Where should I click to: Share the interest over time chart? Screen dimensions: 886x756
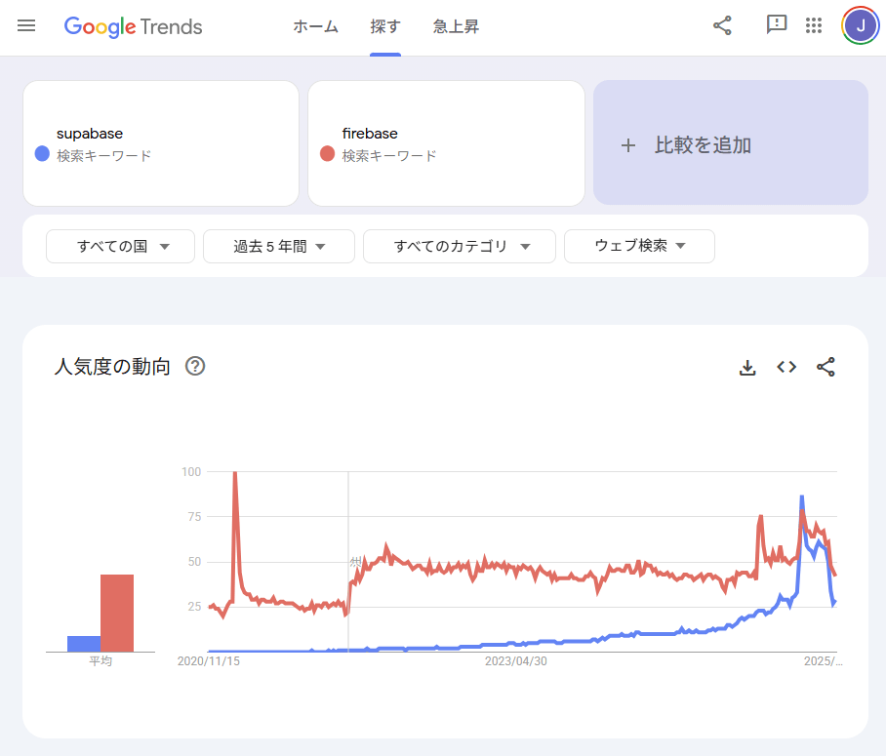[x=826, y=367]
